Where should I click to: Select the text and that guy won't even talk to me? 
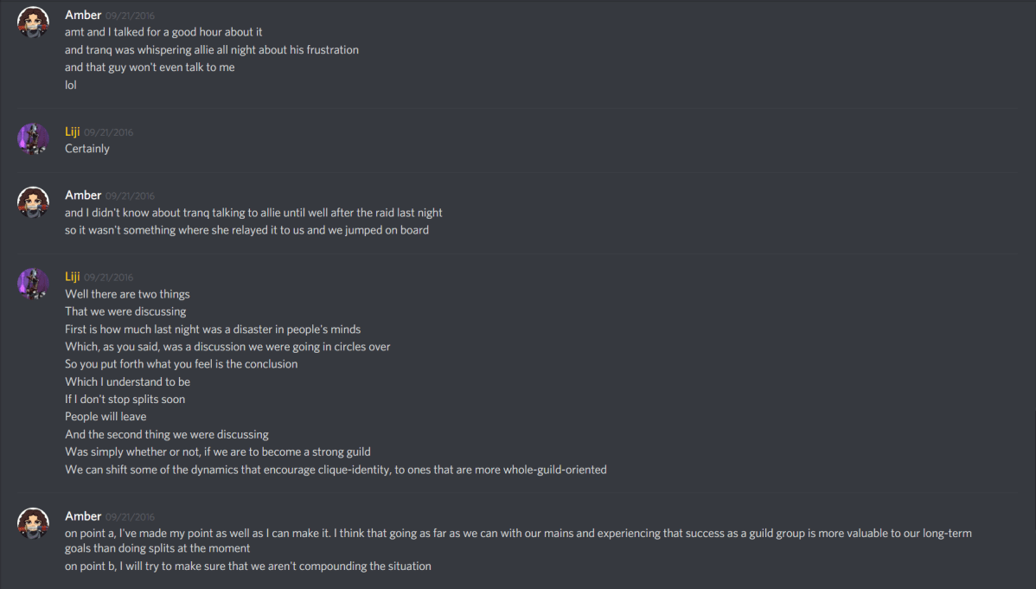tap(149, 67)
